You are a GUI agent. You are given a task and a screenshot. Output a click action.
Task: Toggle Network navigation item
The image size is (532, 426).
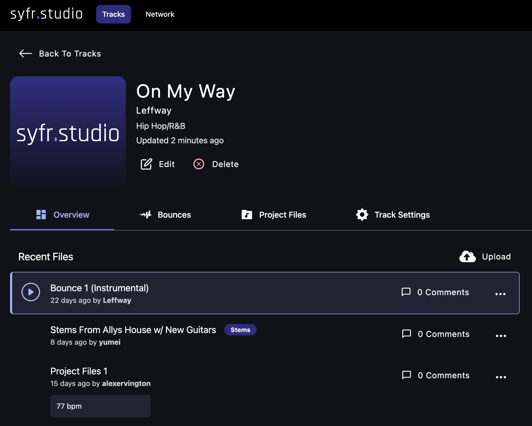pyautogui.click(x=160, y=14)
